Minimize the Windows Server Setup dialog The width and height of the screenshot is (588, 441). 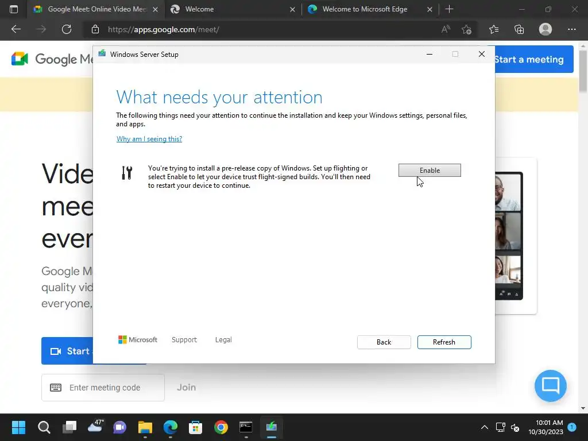[x=430, y=55]
